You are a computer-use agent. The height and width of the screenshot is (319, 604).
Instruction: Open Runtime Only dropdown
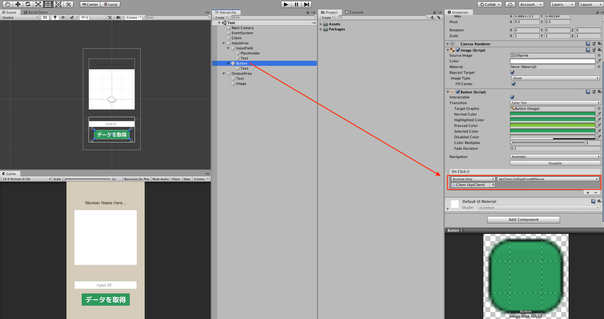coord(473,179)
